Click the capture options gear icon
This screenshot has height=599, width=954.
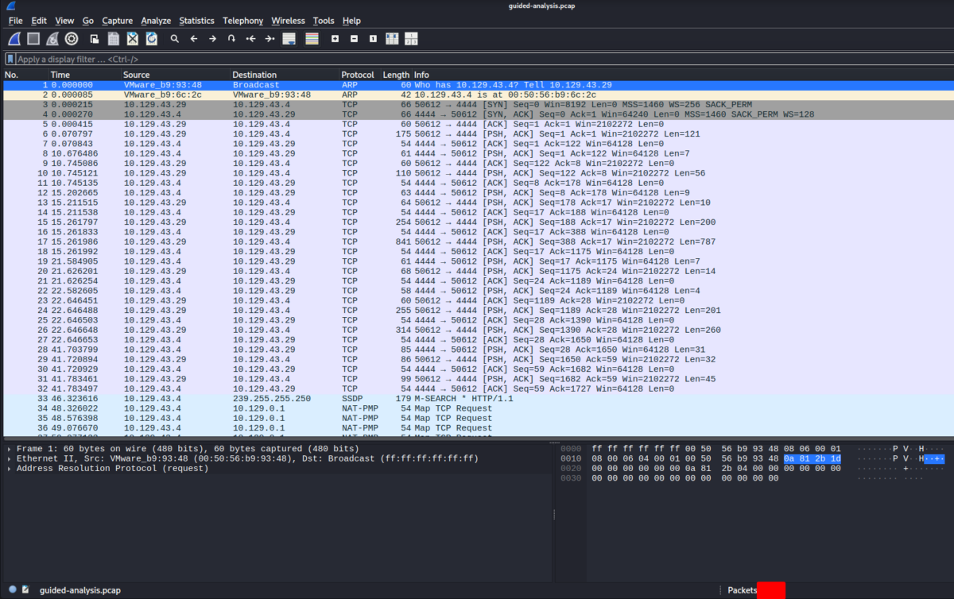pos(72,38)
